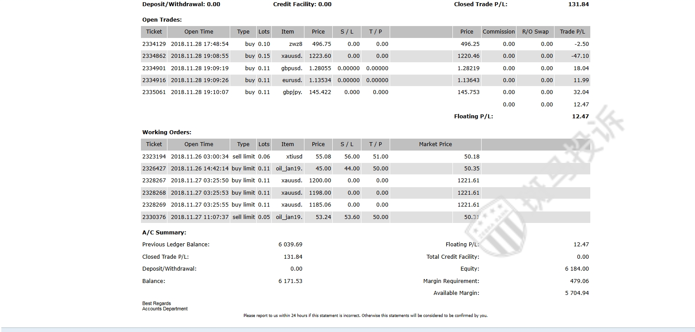This screenshot has width=695, height=332.
Task: Click order price 1185.06
Action: click(x=320, y=205)
